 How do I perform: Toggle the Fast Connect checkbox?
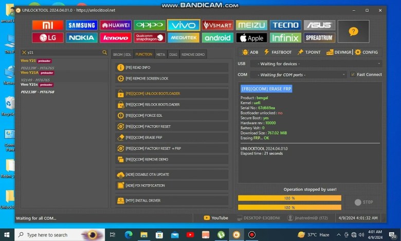[x=353, y=74]
